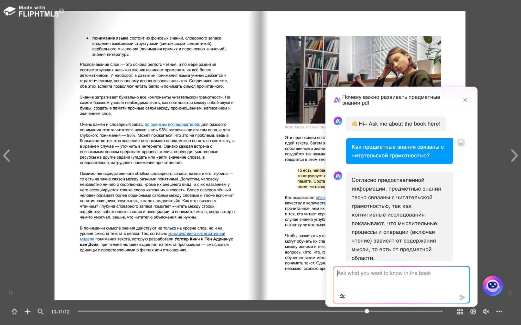The width and height of the screenshot is (521, 325).
Task: Open the search magnifier tool
Action: coord(40,311)
